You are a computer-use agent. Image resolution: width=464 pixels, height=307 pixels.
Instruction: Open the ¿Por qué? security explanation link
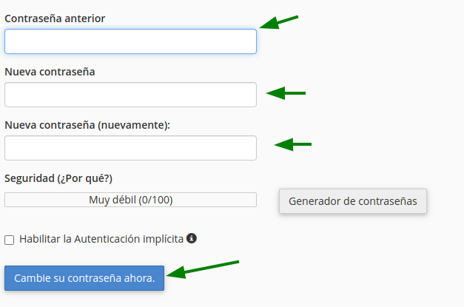click(87, 178)
